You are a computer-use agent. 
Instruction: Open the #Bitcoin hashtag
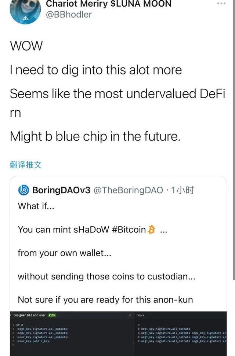[129, 230]
